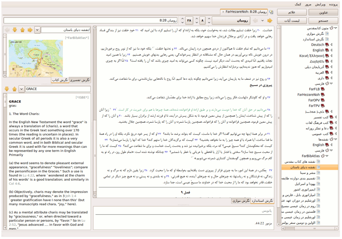Click the page icon next to نگرش استاندارد in the sidebar tree
This screenshot has height=239, width=342.
point(327,39)
